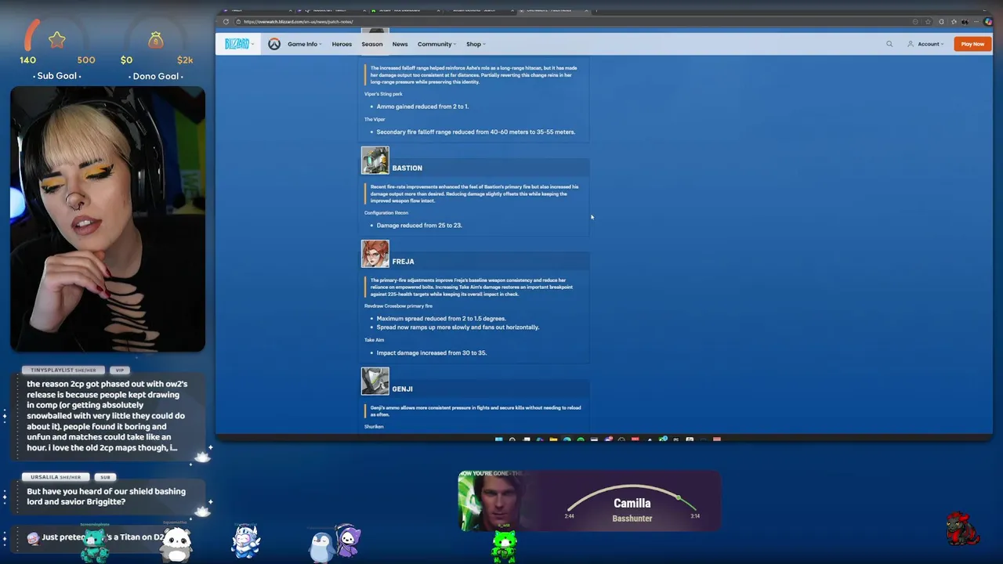Click "Impact damage increased from 30 to 35."
This screenshot has width=1003, height=564.
click(x=432, y=352)
